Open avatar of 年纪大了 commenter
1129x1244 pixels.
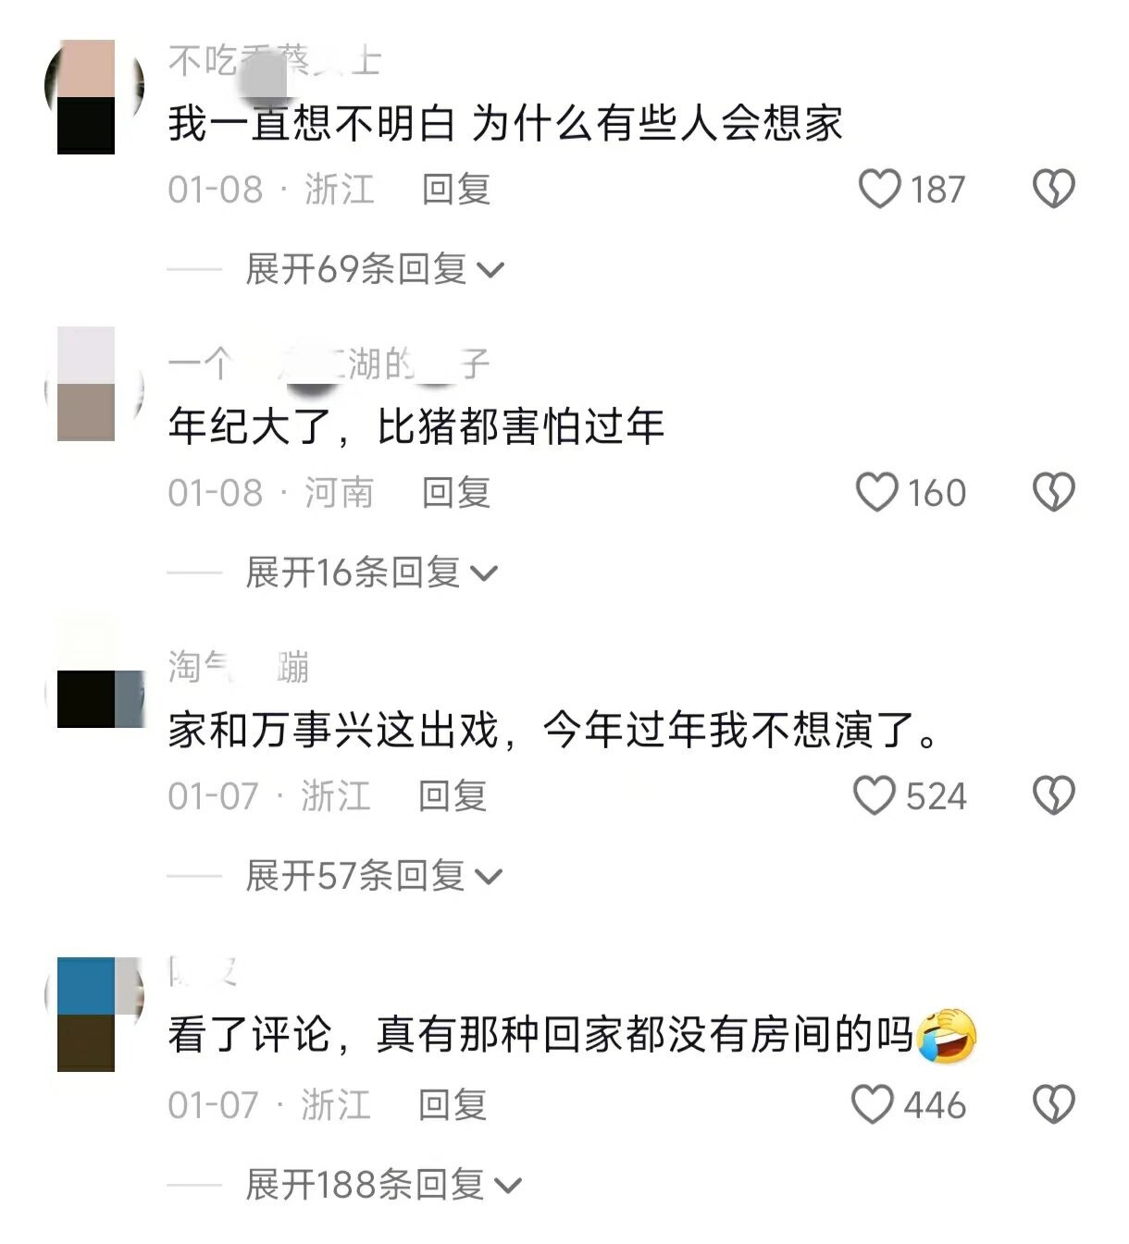pyautogui.click(x=94, y=384)
